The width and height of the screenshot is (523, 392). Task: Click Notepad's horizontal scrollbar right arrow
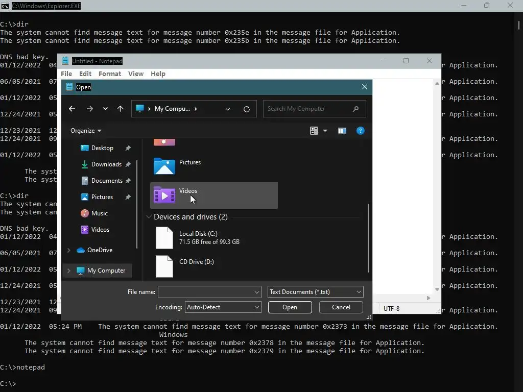(429, 298)
